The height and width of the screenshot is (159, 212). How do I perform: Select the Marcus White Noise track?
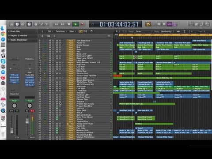tap(85, 137)
